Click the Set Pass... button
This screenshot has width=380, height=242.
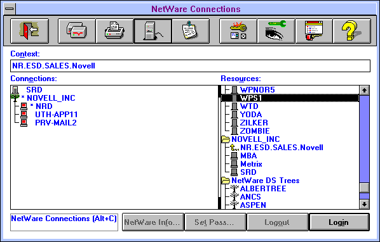(x=215, y=222)
